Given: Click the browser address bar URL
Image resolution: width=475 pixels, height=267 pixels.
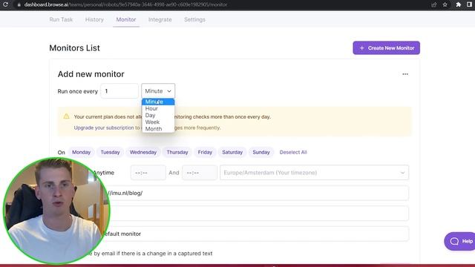Looking at the screenshot, I should coord(125,4).
